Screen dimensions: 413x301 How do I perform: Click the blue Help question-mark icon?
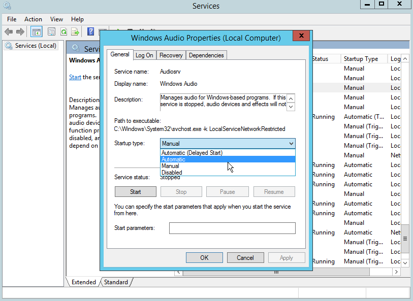pyautogui.click(x=90, y=32)
